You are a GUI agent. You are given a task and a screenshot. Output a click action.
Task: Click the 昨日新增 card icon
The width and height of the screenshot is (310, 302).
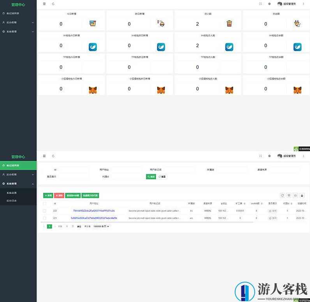pyautogui.click(x=161, y=23)
